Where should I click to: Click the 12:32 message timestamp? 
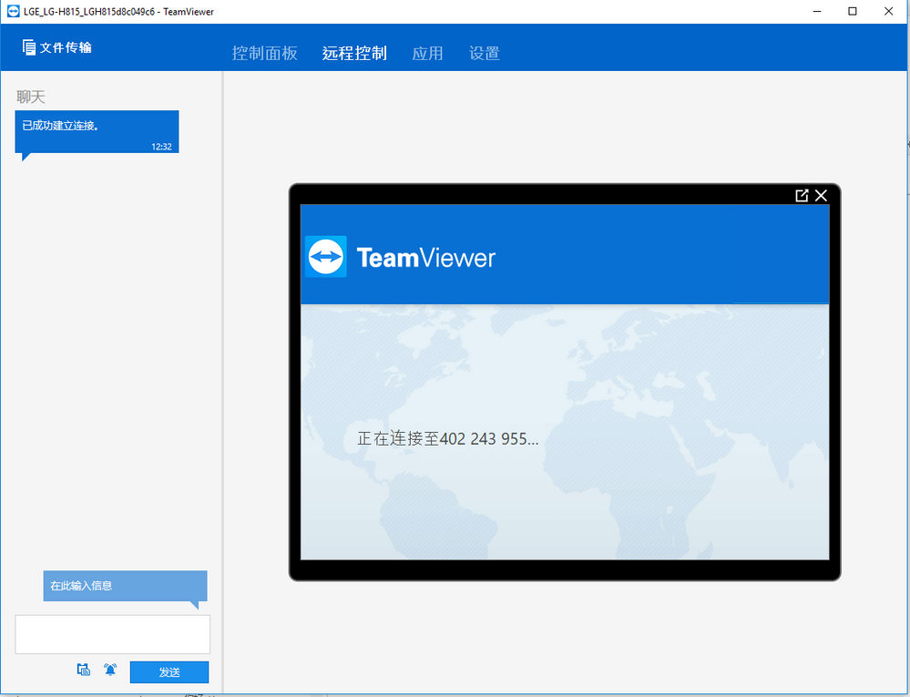[161, 147]
